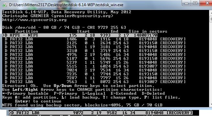Click the window title bar path text

[x=66, y=5]
